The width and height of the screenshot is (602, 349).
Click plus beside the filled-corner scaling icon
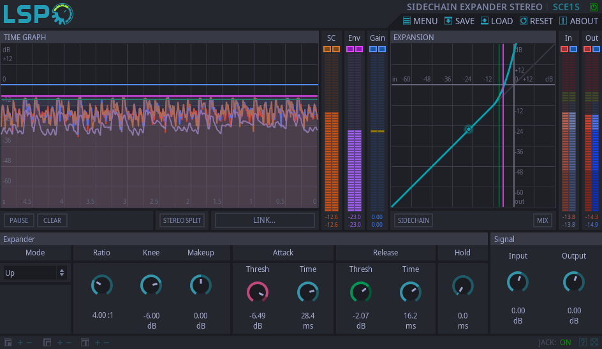pyautogui.click(x=20, y=343)
